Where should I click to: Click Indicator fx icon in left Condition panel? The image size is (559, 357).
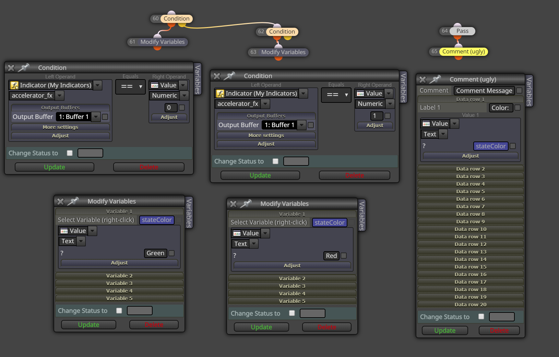(x=14, y=85)
